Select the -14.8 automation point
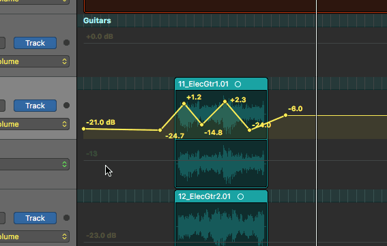 [x=201, y=125]
